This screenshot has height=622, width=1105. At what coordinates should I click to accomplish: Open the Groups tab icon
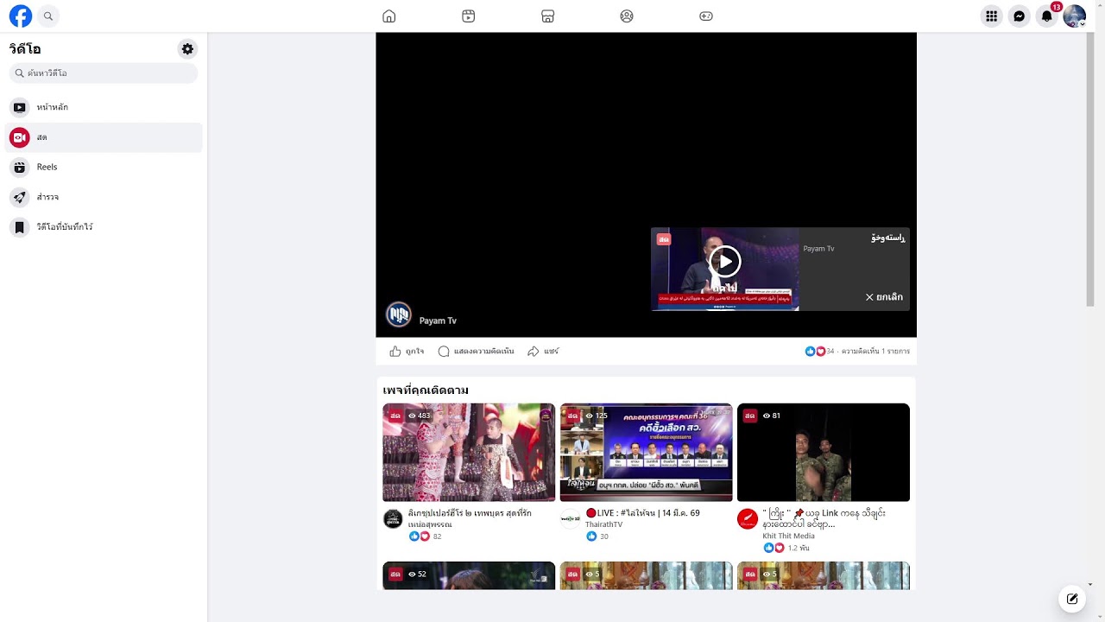pyautogui.click(x=627, y=16)
